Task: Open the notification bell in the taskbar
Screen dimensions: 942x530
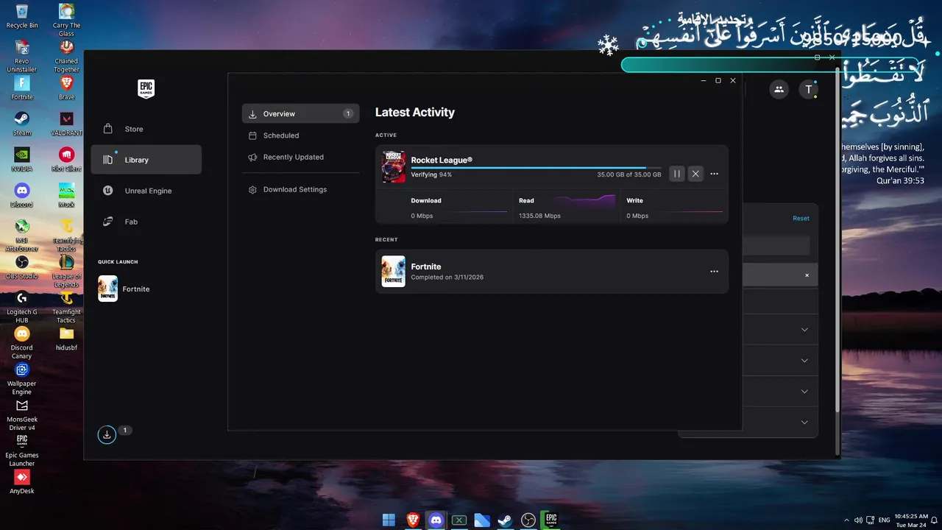Action: pyautogui.click(x=935, y=520)
